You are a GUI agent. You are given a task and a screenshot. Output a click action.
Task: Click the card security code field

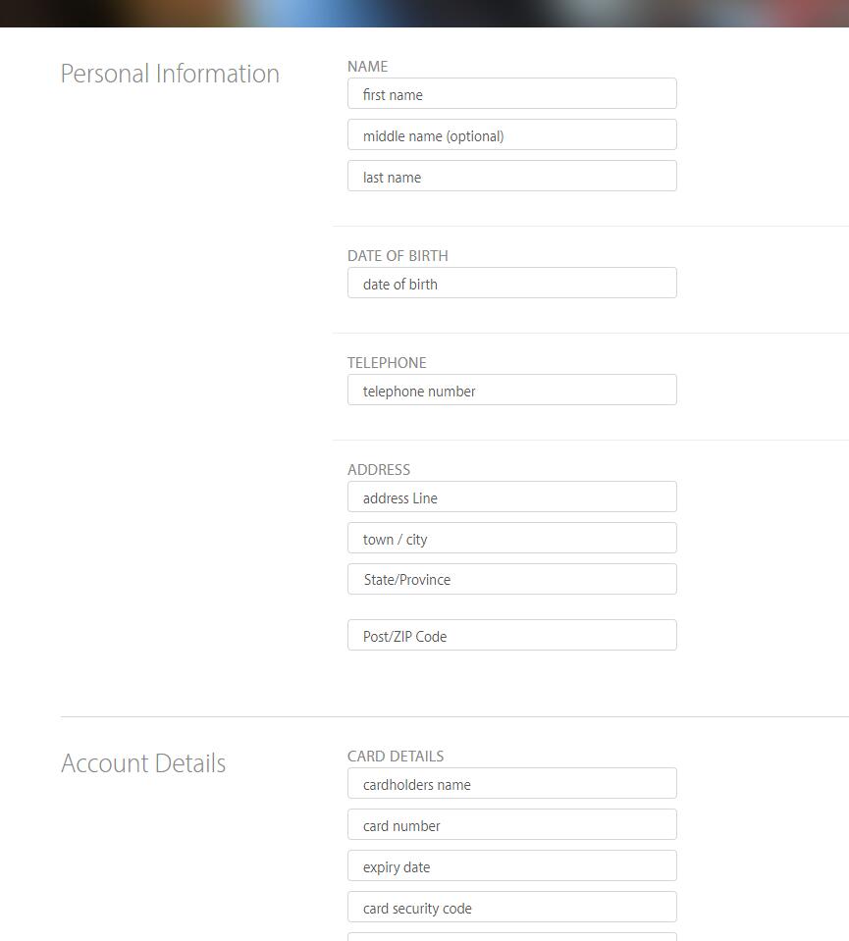tap(511, 907)
